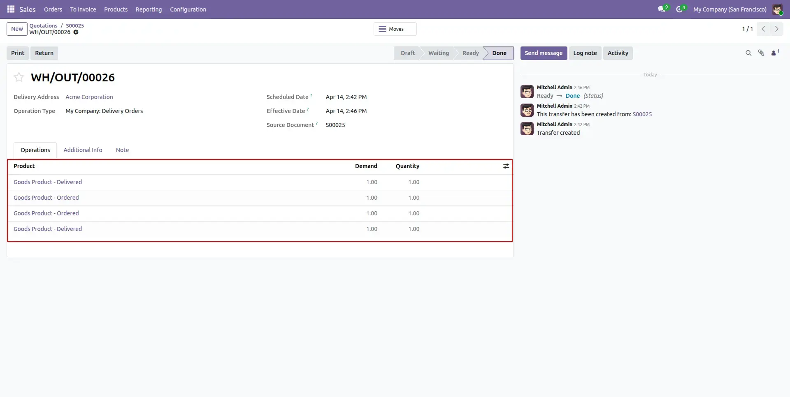Open first row Goods Product - Delivered
The height and width of the screenshot is (397, 790).
[48, 182]
